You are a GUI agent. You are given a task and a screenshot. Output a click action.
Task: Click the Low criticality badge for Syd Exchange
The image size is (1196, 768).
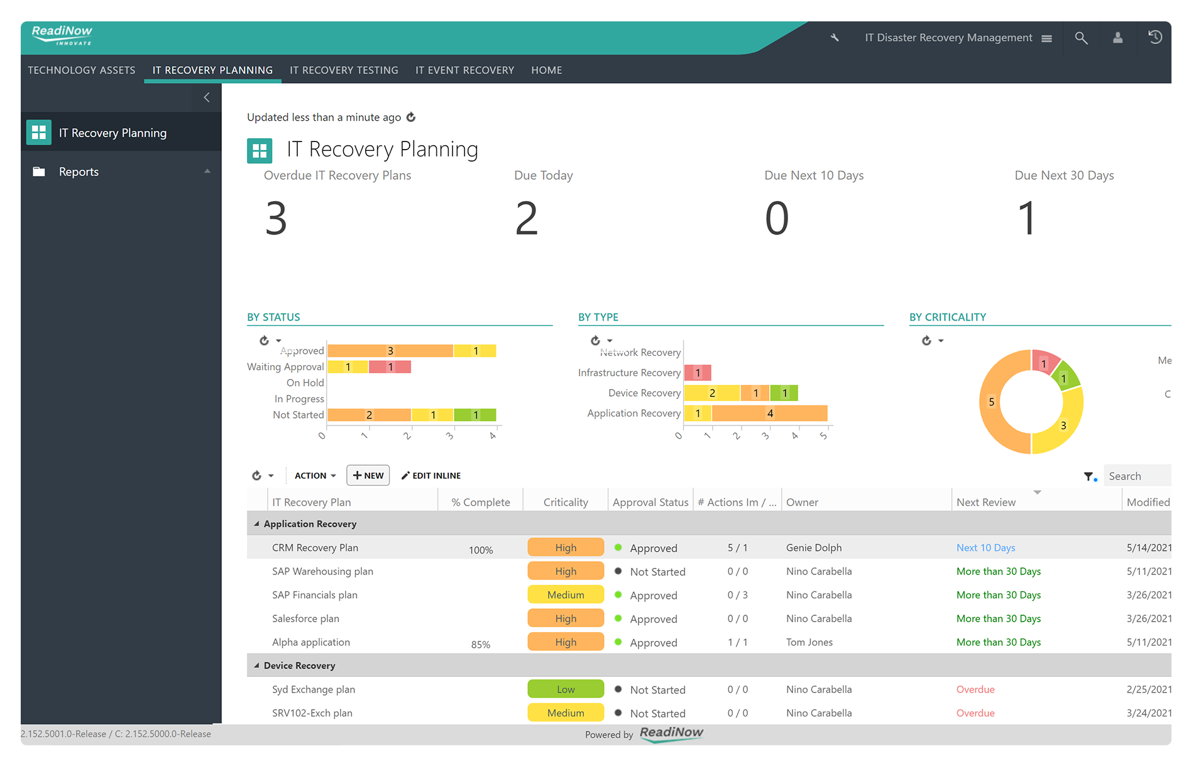pyautogui.click(x=566, y=689)
